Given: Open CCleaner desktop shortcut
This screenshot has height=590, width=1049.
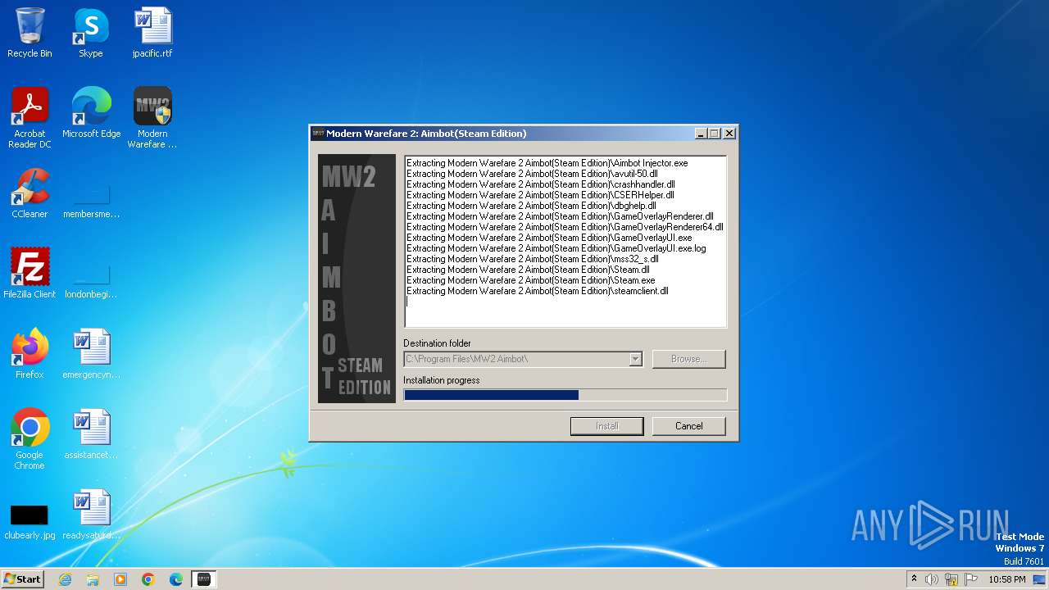Looking at the screenshot, I should click(x=30, y=193).
